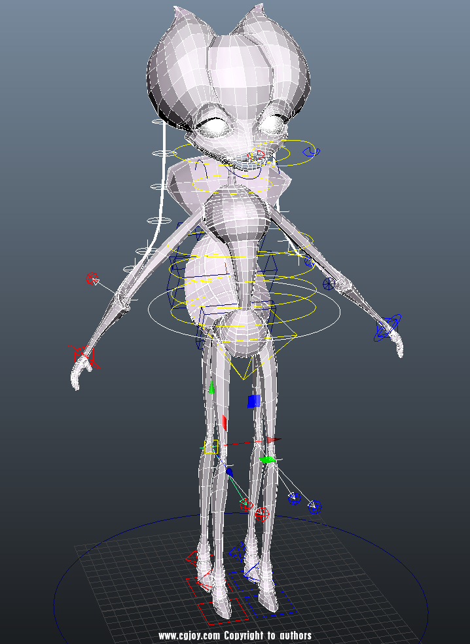Select the red hand control on left wrist

pos(84,355)
